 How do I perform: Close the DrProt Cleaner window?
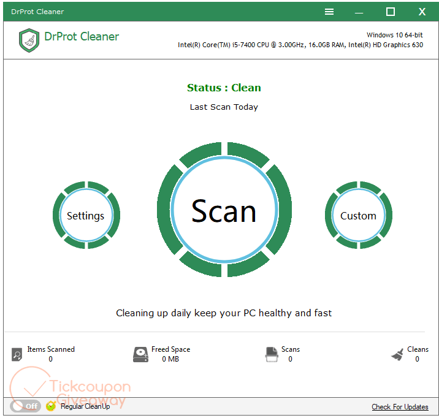click(422, 12)
